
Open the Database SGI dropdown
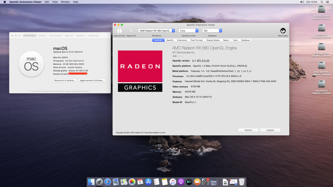pyautogui.click(x=212, y=31)
